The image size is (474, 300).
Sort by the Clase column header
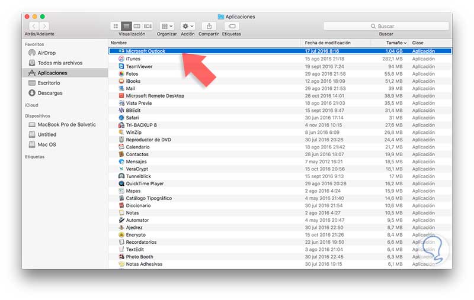click(x=418, y=43)
